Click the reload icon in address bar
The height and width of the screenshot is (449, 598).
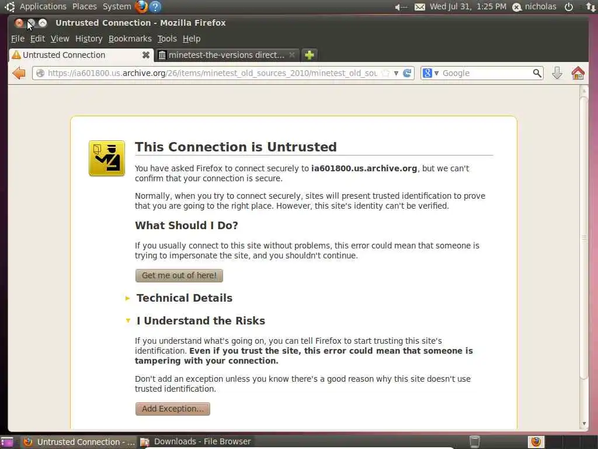click(x=407, y=73)
